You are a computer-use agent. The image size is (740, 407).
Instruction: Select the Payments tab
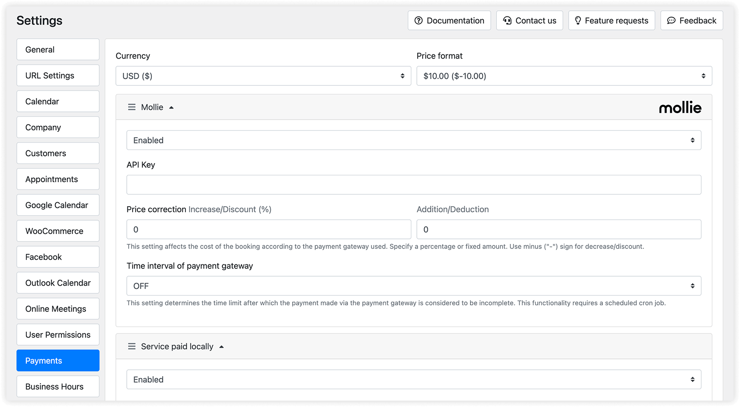pos(58,360)
